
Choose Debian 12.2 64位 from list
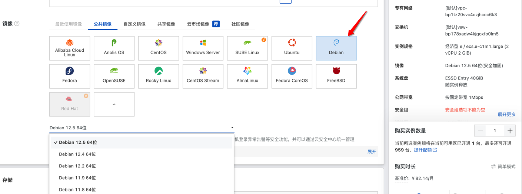click(x=142, y=166)
